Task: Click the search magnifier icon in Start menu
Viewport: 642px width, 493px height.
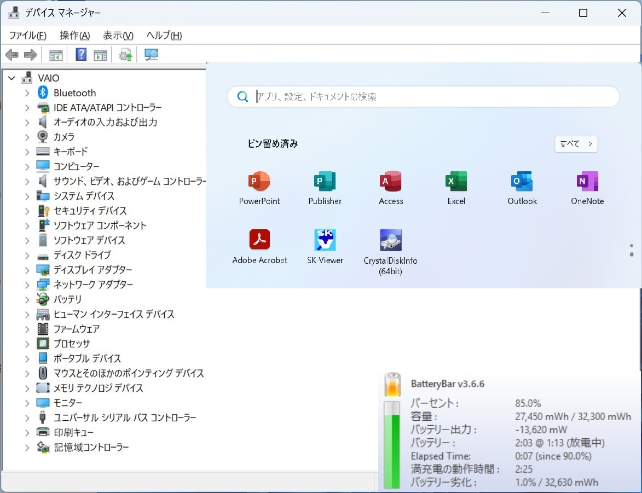Action: coord(242,97)
